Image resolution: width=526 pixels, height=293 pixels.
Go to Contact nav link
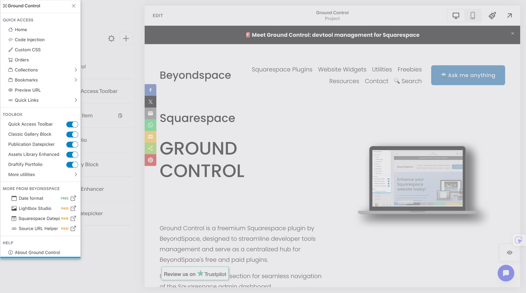[376, 81]
